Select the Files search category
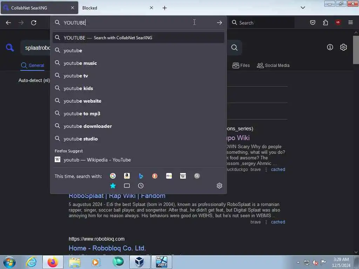The width and height of the screenshot is (359, 269). point(241,65)
